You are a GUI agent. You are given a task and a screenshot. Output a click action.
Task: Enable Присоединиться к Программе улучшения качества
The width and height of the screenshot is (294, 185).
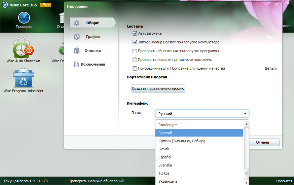point(135,68)
